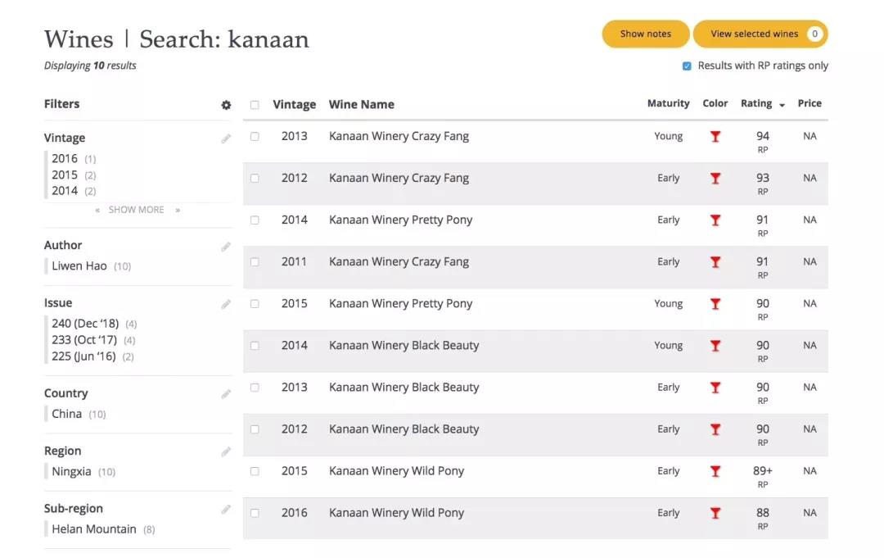Open the Filters settings gear icon
The height and width of the screenshot is (558, 884).
tap(226, 105)
